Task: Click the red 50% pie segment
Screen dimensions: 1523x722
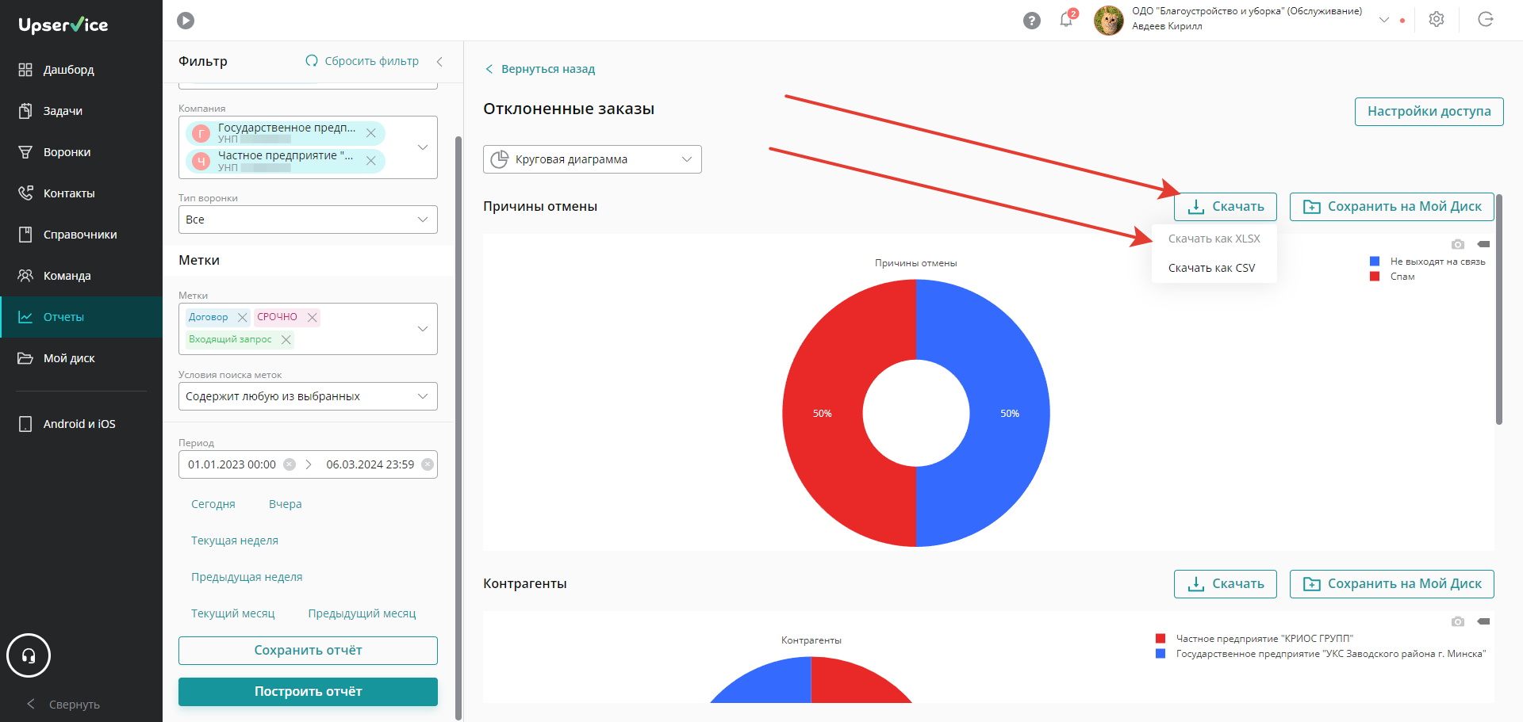Action: [822, 413]
